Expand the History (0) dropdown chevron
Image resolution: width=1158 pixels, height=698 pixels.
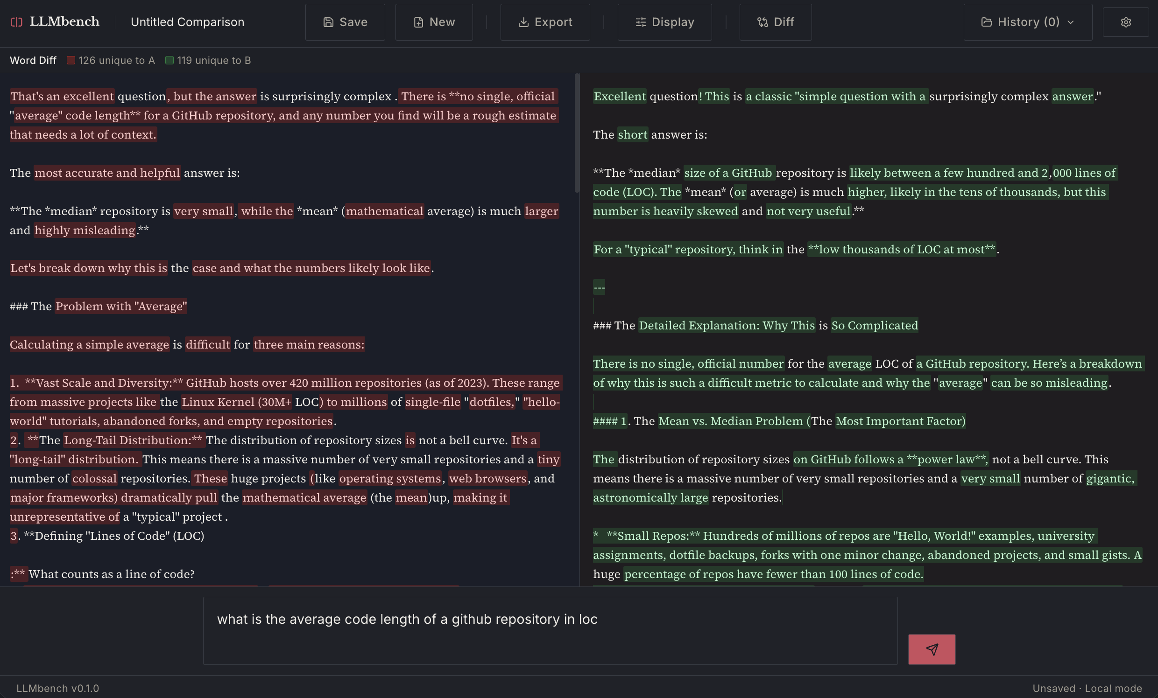pos(1071,22)
